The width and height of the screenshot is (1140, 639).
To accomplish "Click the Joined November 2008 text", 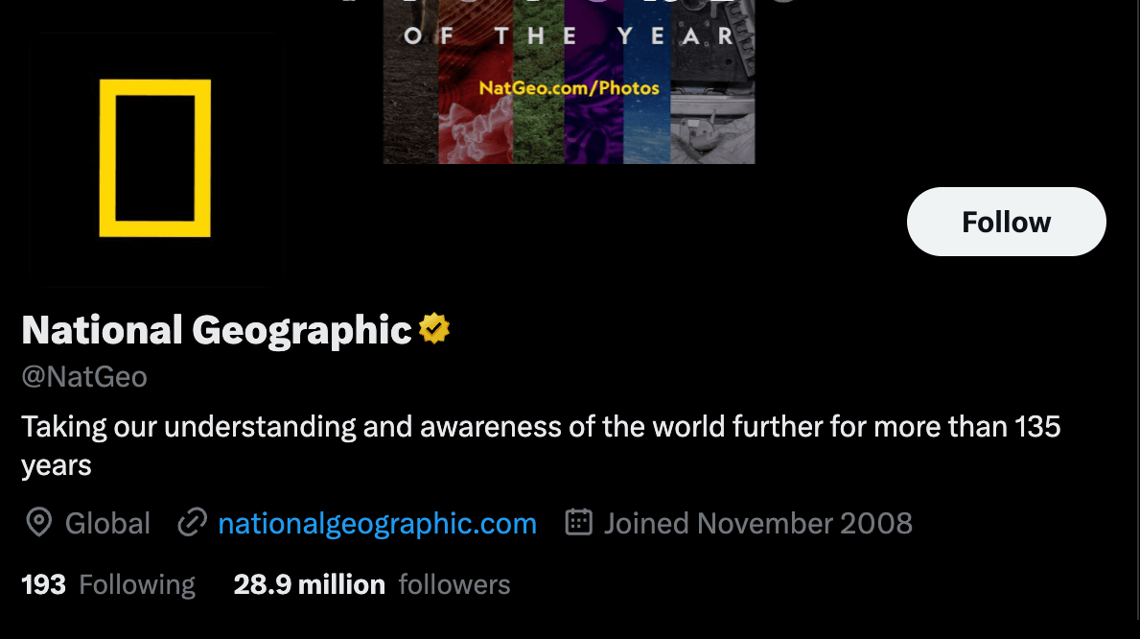I will 757,524.
